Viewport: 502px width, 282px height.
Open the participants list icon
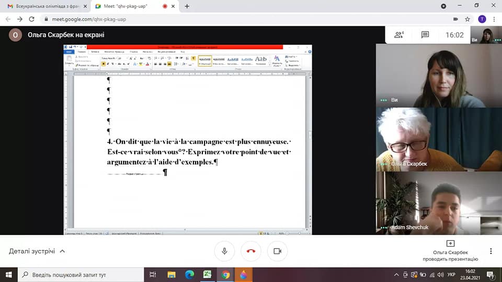point(399,35)
